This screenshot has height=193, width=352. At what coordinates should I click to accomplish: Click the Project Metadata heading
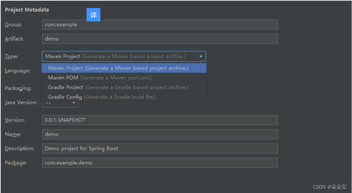point(27,9)
